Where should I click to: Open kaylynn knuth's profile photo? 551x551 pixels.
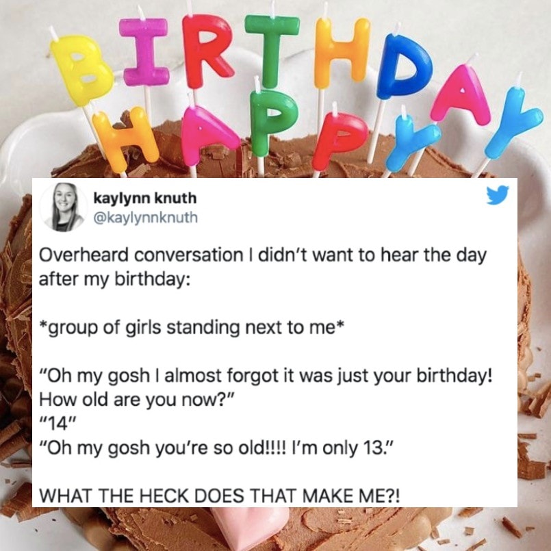point(64,207)
